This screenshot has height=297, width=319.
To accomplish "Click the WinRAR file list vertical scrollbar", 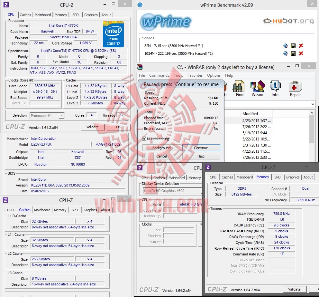I will (312, 129).
